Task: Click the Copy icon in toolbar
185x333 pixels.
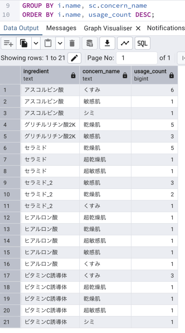Action: pyautogui.click(x=24, y=43)
